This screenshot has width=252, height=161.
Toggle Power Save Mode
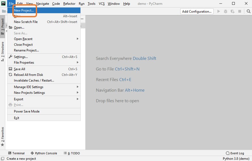click(x=44, y=111)
